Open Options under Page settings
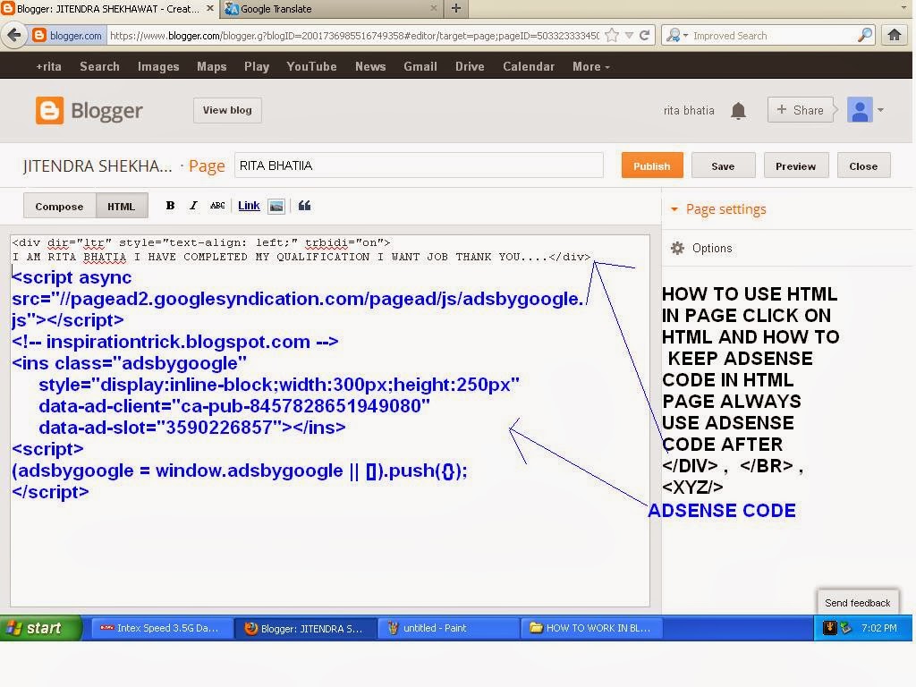This screenshot has width=916, height=687. click(x=711, y=249)
